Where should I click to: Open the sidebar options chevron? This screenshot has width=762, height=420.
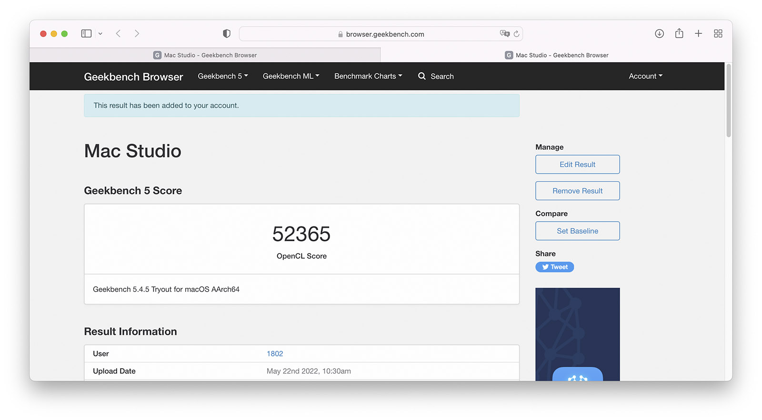100,34
